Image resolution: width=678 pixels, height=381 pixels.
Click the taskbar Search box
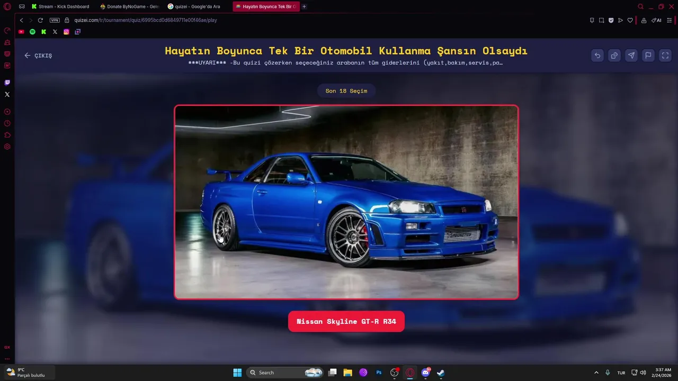pyautogui.click(x=286, y=373)
